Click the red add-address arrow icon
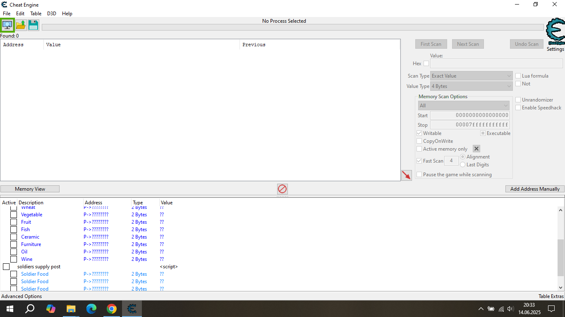This screenshot has height=317, width=565. (406, 175)
